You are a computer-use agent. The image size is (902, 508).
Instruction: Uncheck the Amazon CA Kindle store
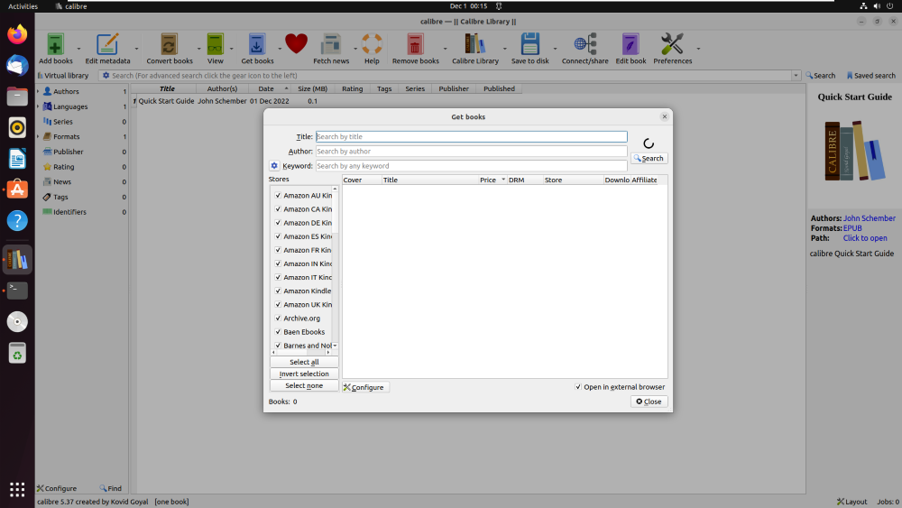click(x=278, y=209)
